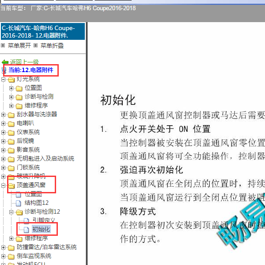Select 防撞雷达/泊车雷达系统 tree item
This screenshot has height=265, width=265.
(x=47, y=247)
